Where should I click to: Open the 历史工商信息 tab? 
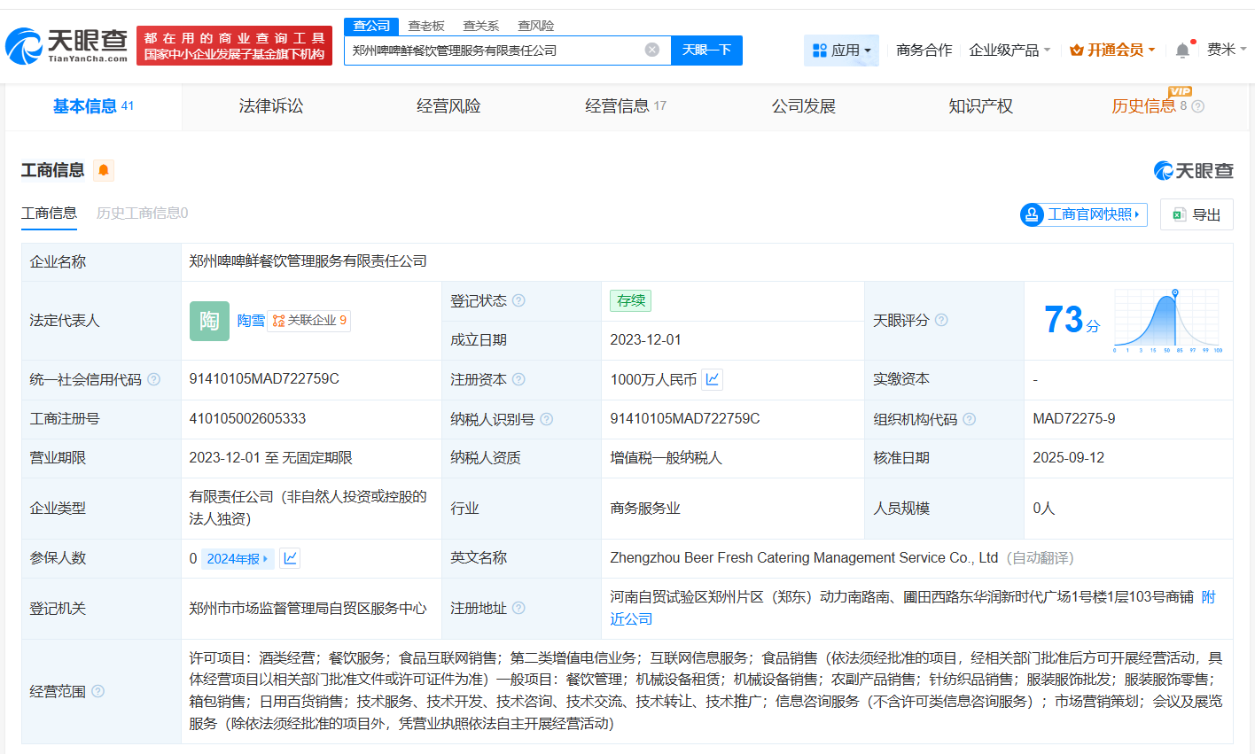tap(142, 214)
